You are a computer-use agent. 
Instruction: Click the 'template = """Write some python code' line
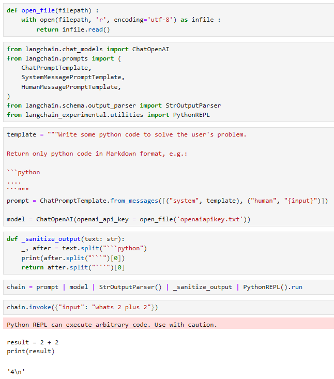[x=127, y=134]
